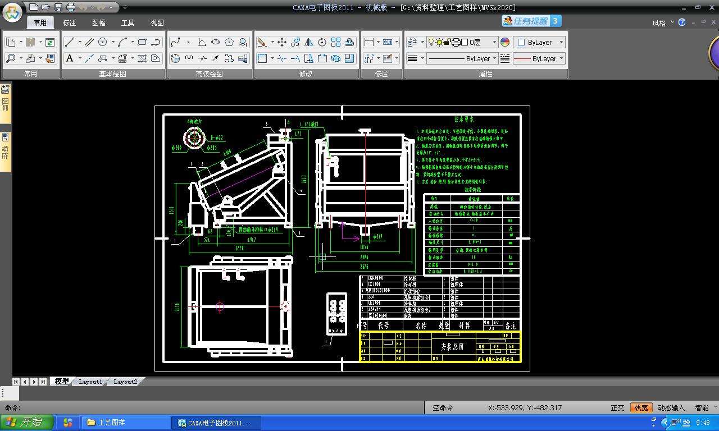
Task: Toggle 动态输入 dynamic input mode
Action: (671, 408)
